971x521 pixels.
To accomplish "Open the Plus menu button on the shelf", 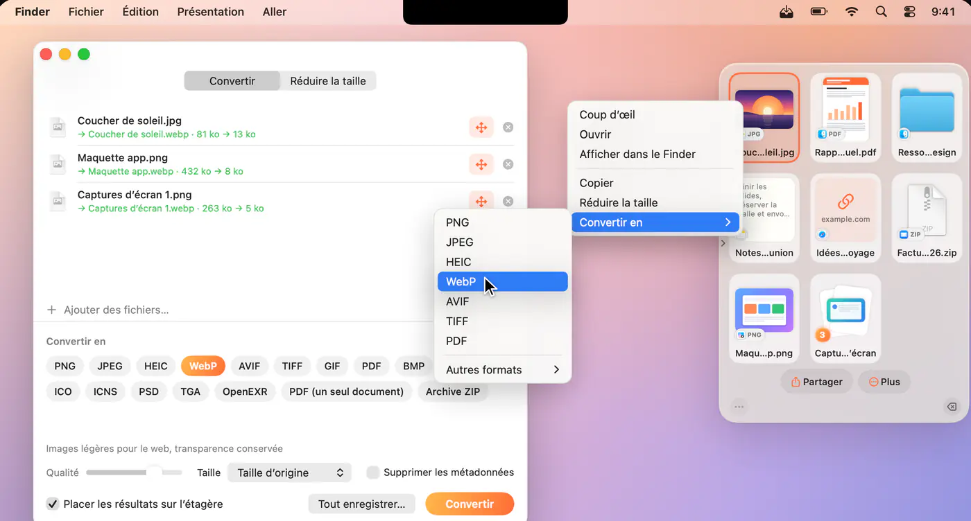I will click(884, 382).
